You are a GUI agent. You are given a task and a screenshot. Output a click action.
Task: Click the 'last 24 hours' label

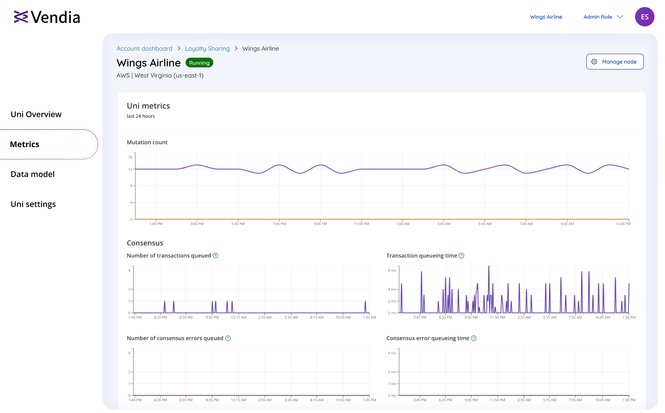(141, 116)
